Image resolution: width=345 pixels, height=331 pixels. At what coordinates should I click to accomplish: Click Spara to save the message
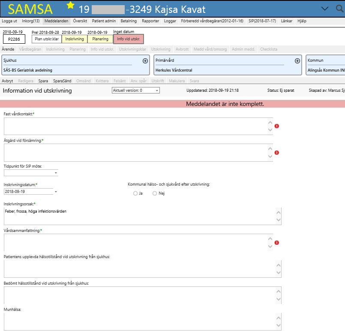pyautogui.click(x=43, y=81)
